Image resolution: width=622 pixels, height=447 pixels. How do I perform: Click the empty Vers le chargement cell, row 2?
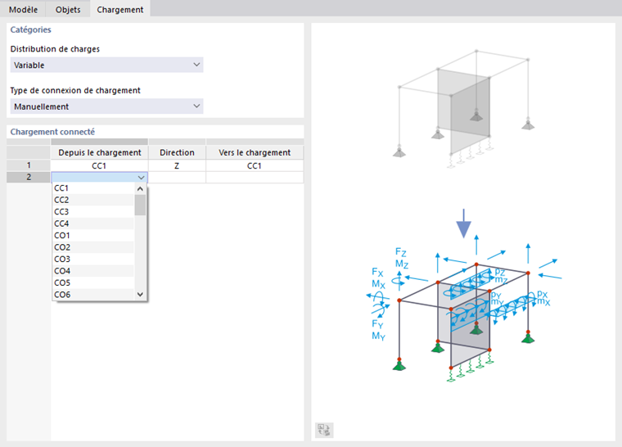click(x=255, y=177)
